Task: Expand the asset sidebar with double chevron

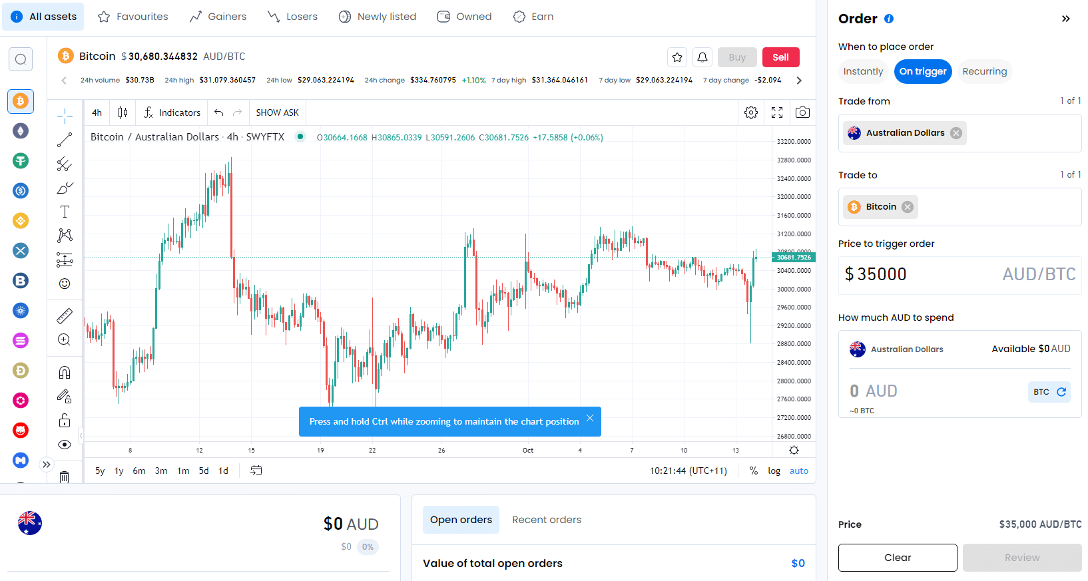Action: (46, 465)
